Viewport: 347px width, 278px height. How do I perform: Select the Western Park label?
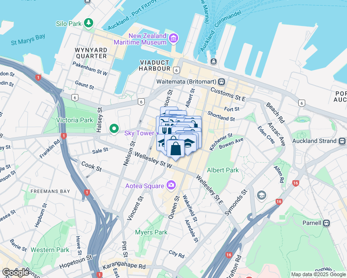click(x=50, y=250)
